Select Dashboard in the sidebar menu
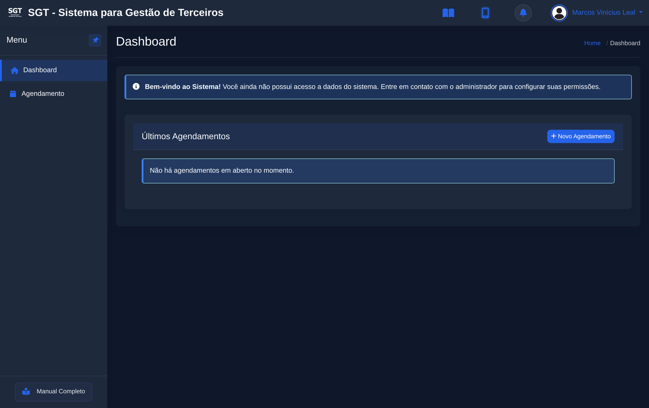649x408 pixels. 54,70
